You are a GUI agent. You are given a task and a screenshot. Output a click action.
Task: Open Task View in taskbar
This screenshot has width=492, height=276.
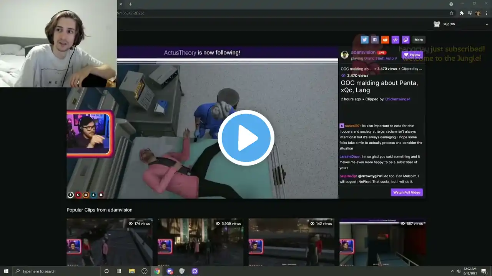tap(119, 271)
